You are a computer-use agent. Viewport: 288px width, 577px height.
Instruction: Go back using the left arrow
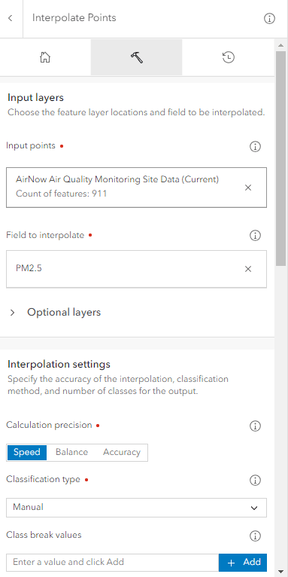11,18
